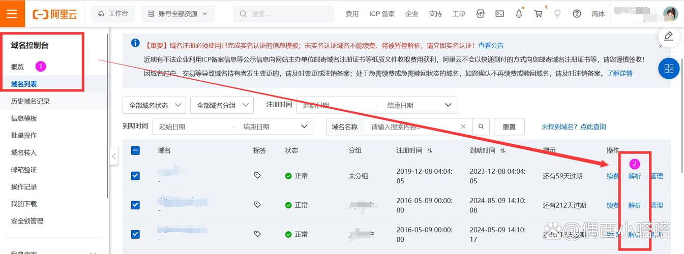684x254 pixels.
Task: Open the shopping cart
Action: [x=538, y=14]
